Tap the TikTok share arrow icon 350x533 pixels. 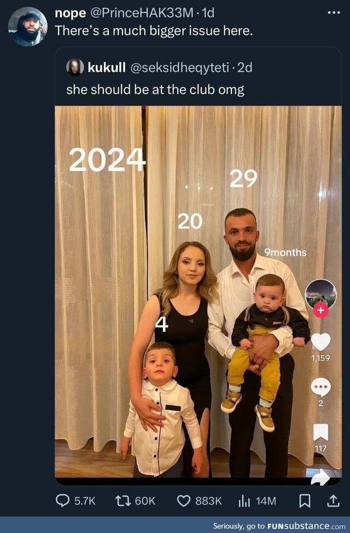[x=320, y=477]
